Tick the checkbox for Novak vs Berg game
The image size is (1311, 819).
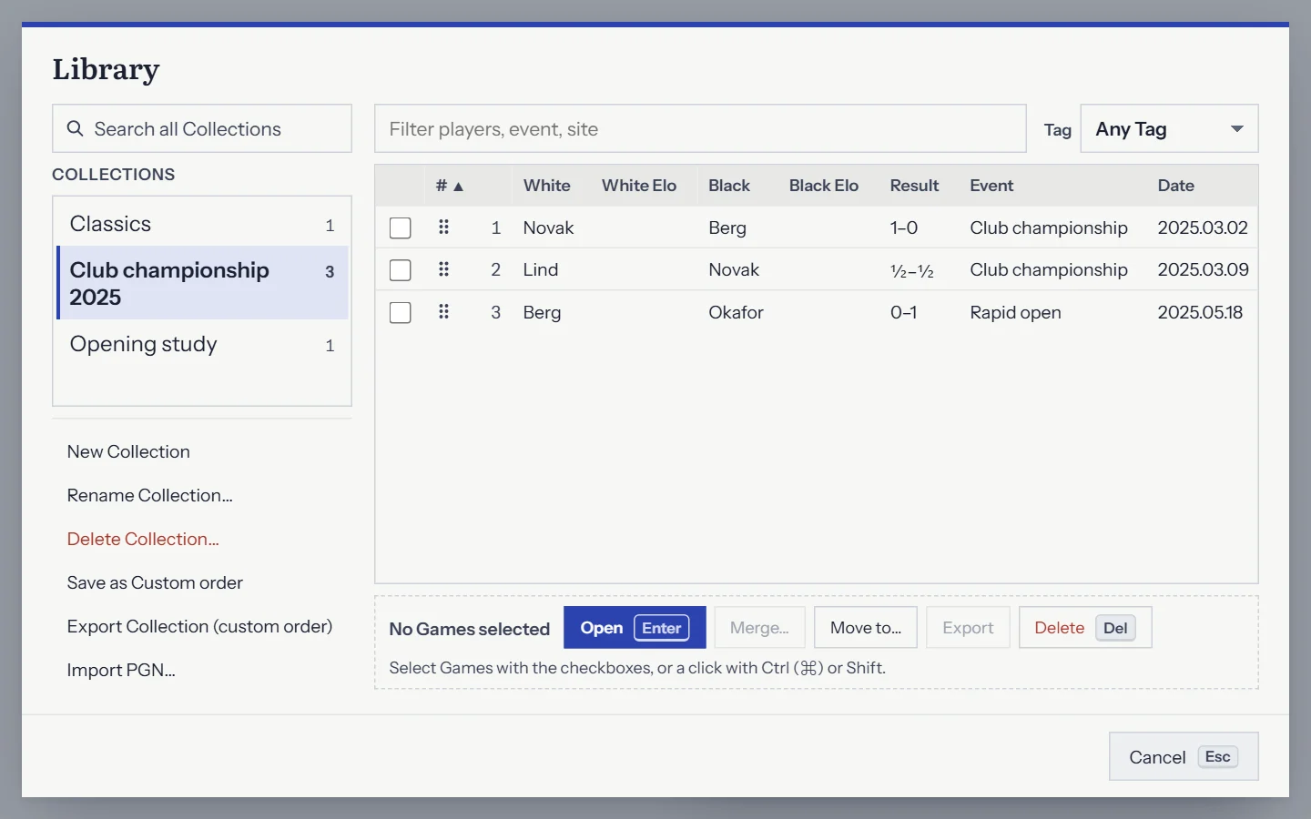point(401,227)
